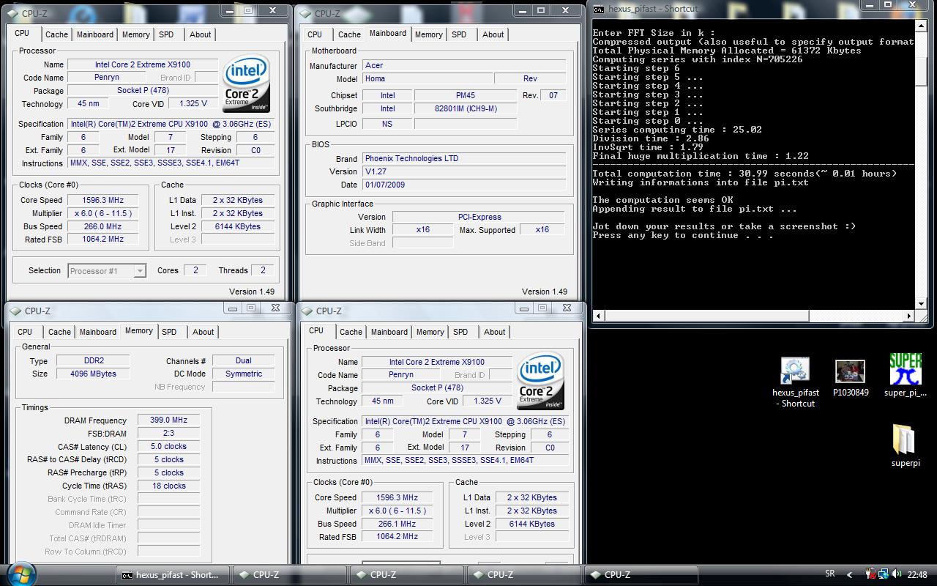Click console vertical scrollbar up arrow

tap(922, 24)
